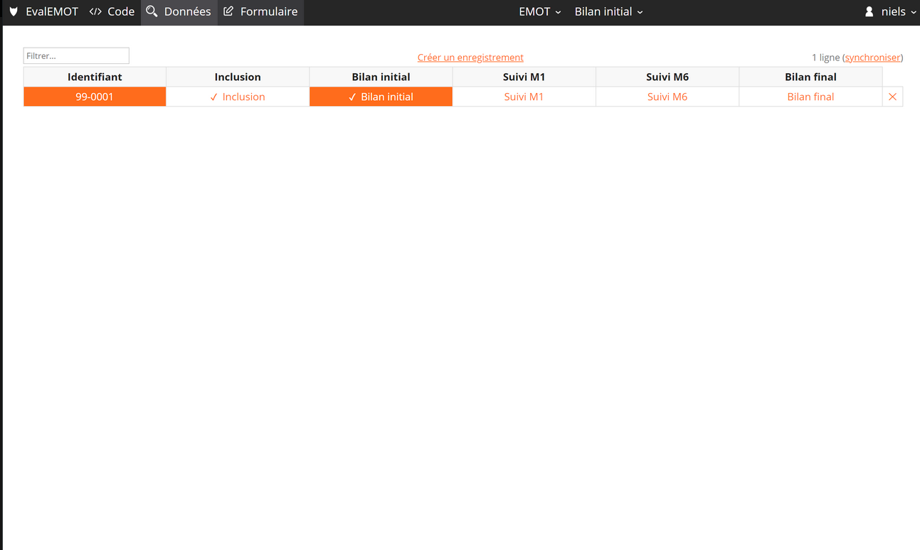Click the Données magnifying glass icon
The width and height of the screenshot is (920, 550).
click(152, 12)
